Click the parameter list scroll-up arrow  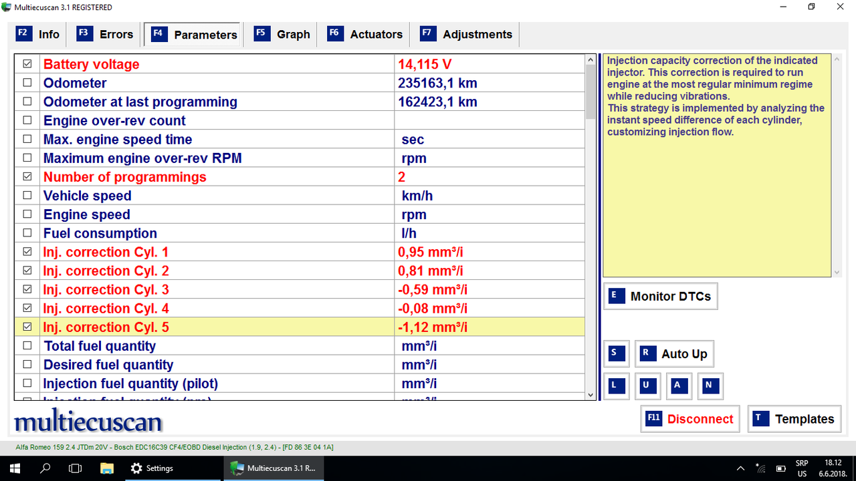pos(589,59)
